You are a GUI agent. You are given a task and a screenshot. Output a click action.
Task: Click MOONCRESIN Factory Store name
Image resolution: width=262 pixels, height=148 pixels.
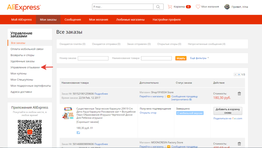(x=167, y=142)
